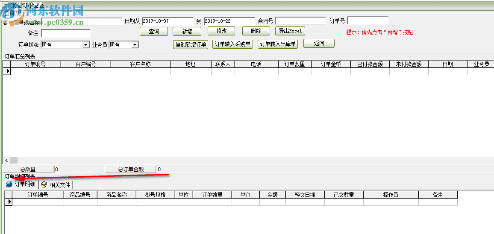Click the globe icon on 订单明细 tab
494x234 pixels.
9,184
